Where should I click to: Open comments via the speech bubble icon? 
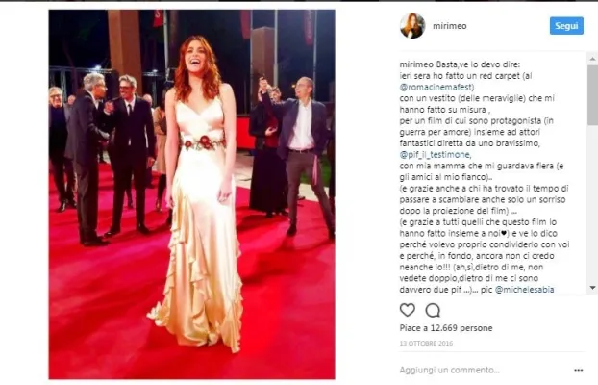(433, 310)
